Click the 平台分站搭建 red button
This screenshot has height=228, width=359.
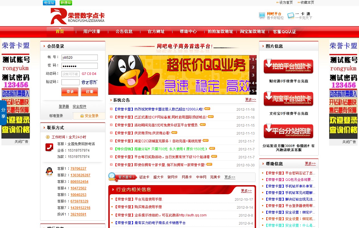(289, 131)
